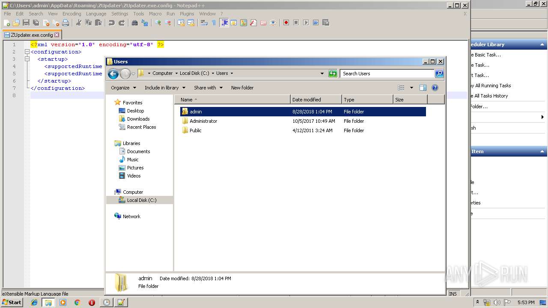Open Downloads in the Favorites list

tap(138, 119)
